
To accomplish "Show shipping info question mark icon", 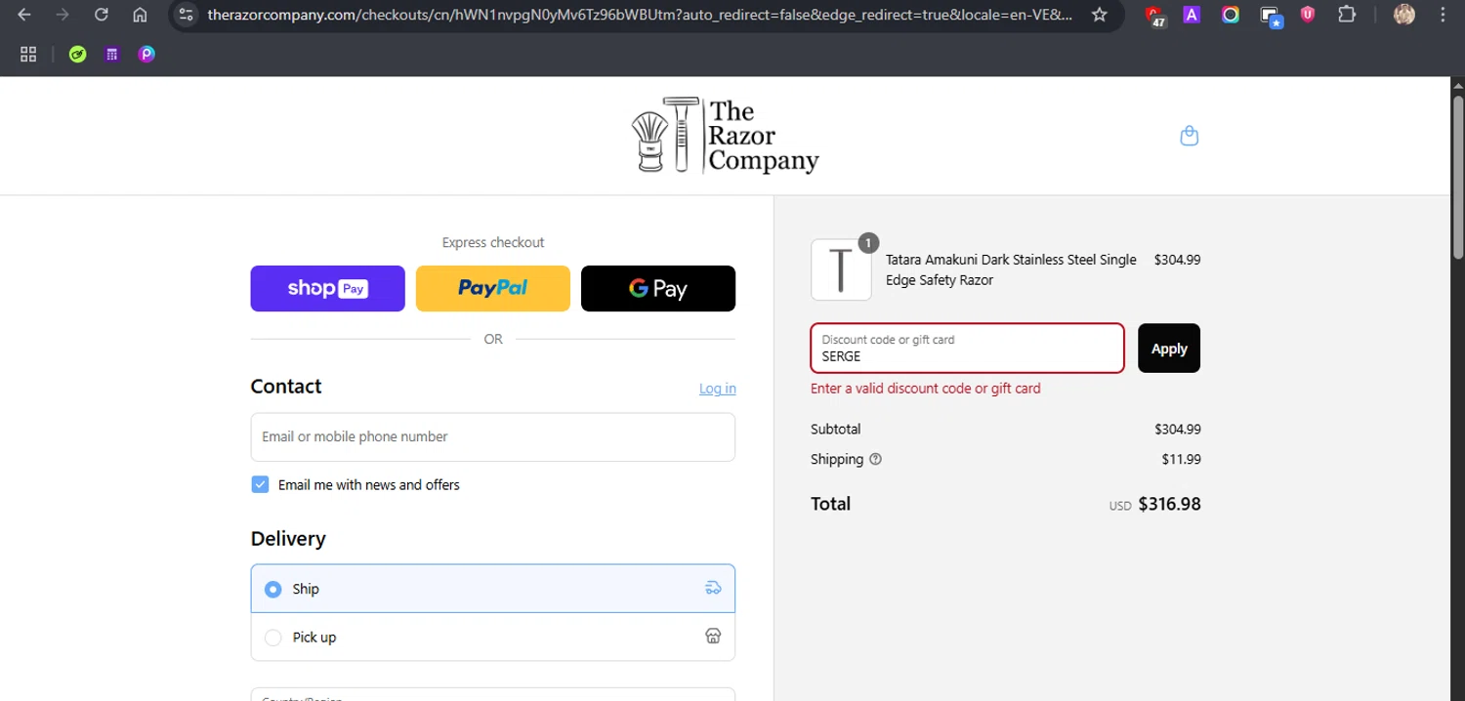I will pos(875,459).
